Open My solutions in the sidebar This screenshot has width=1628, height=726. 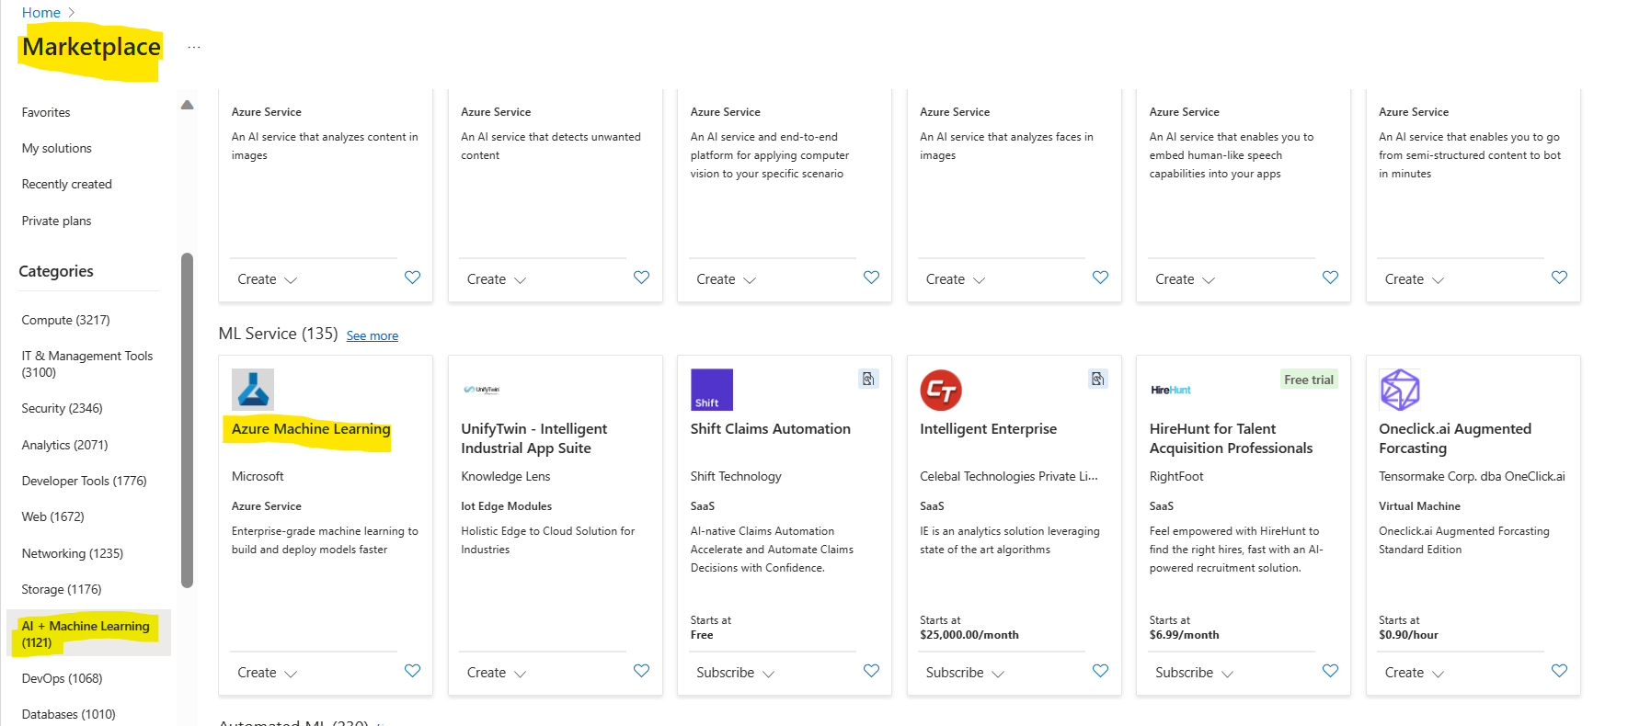pyautogui.click(x=57, y=148)
